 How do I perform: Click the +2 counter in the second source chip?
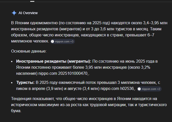[159, 89]
